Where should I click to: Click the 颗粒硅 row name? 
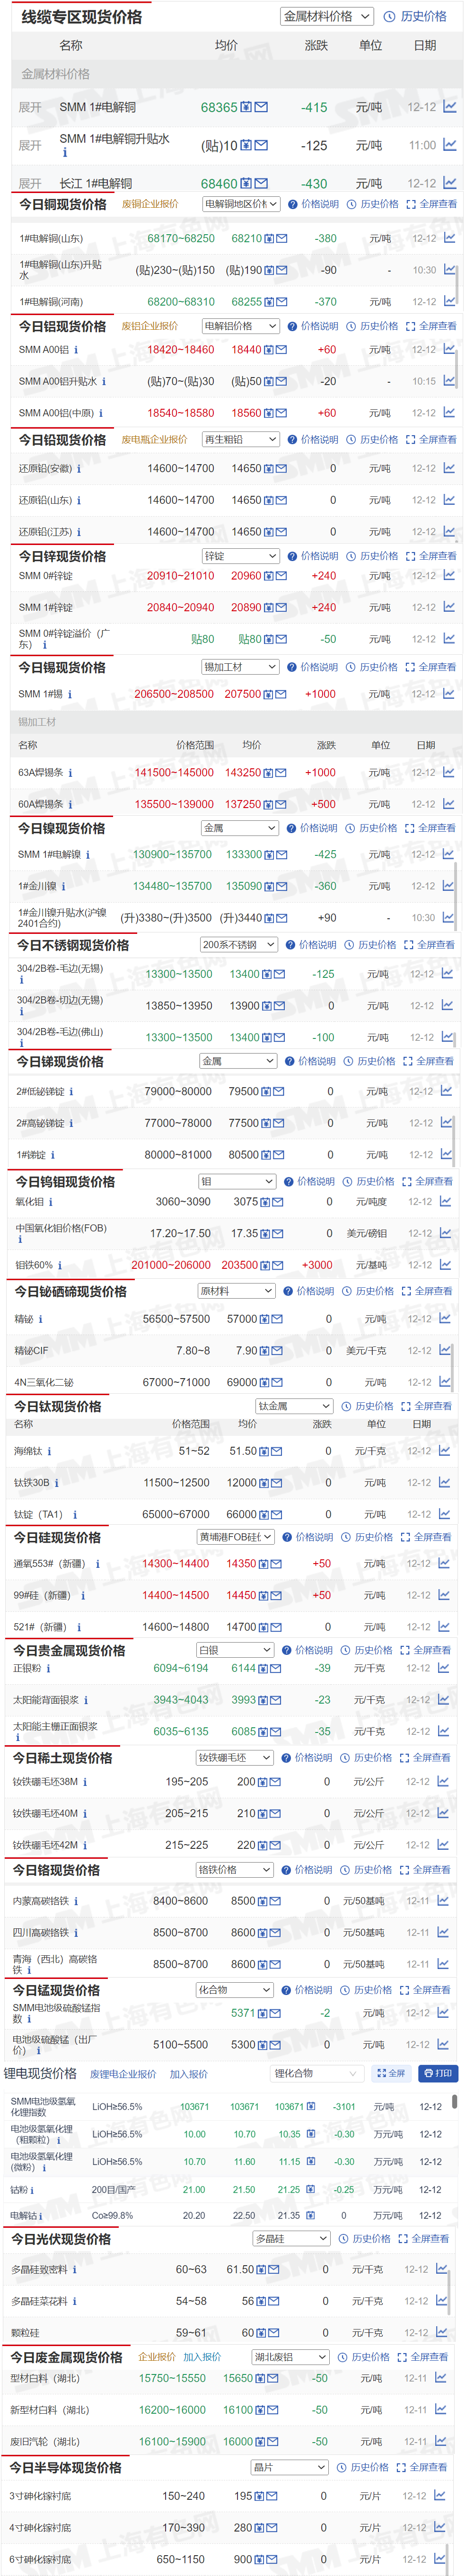(26, 2333)
